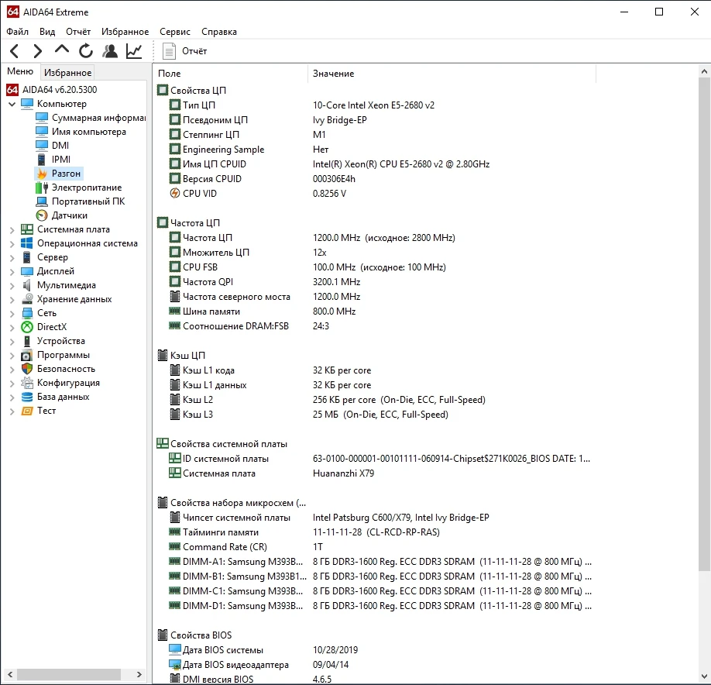Click the Forward navigation arrow
This screenshot has height=685, width=711.
pyautogui.click(x=38, y=51)
